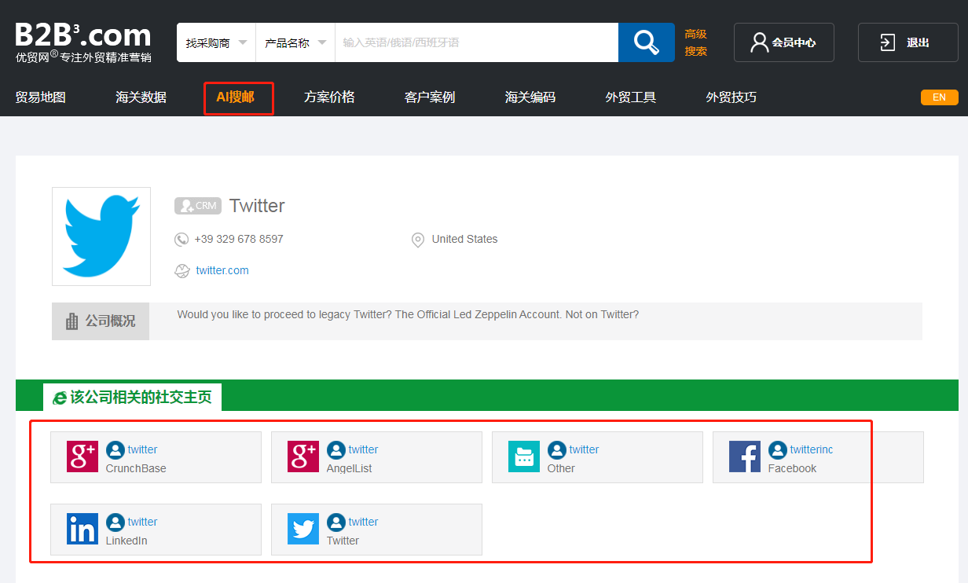Screen dimensions: 968x583
Task: Click the avatar icon on Facebook card
Action: (x=778, y=450)
